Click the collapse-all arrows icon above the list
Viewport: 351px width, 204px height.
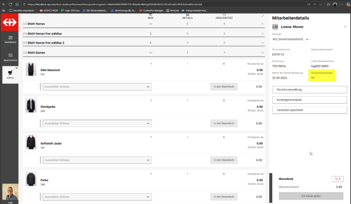point(263,16)
